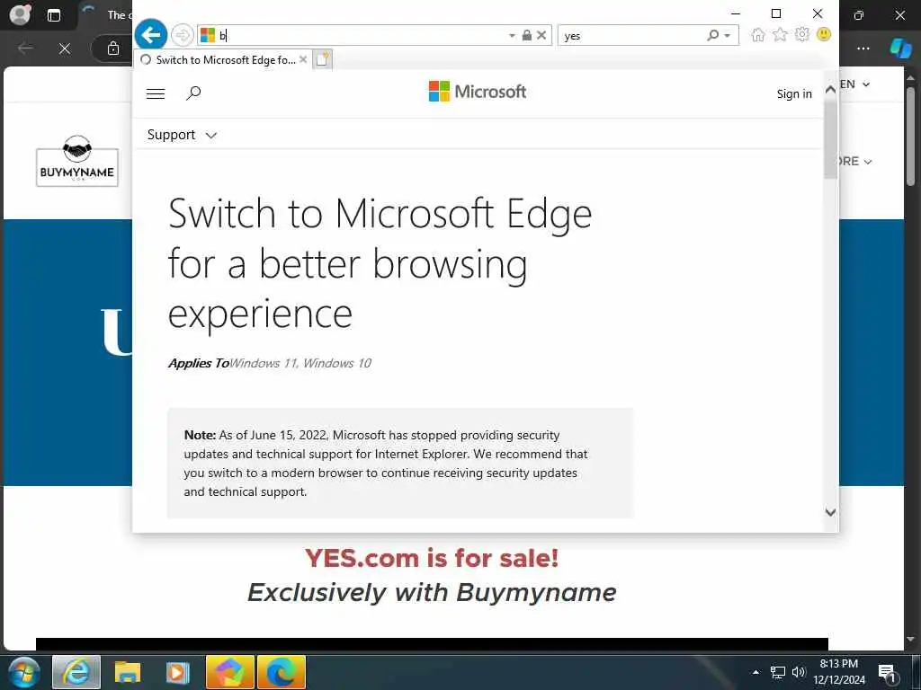The image size is (921, 690).
Task: Click the Edge site info lock icon
Action: click(113, 49)
